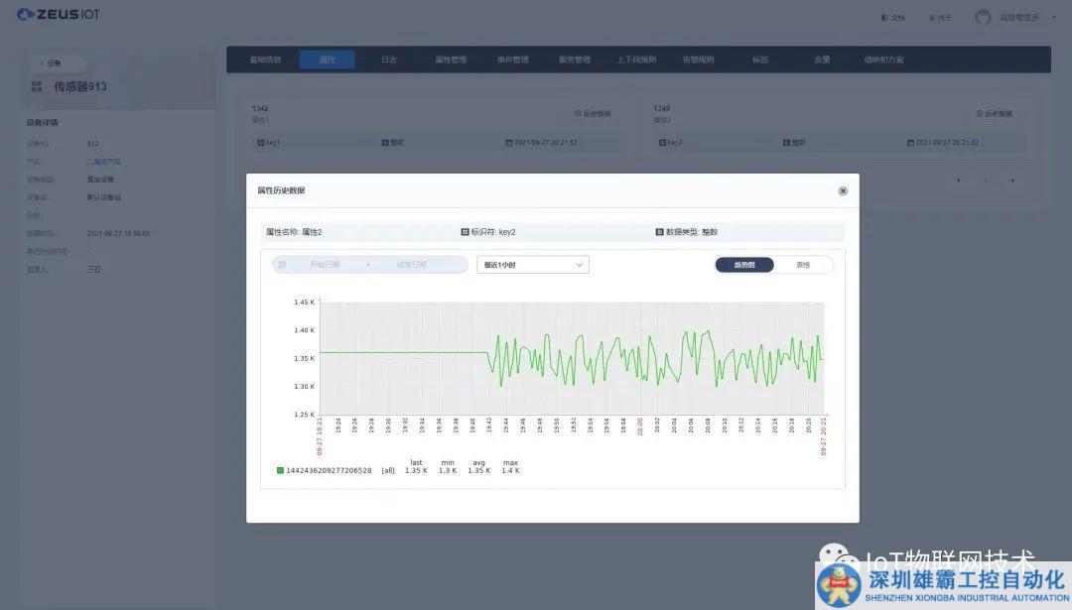Click the 文档 icon link in header
Image resolution: width=1072 pixels, height=610 pixels.
[x=884, y=18]
